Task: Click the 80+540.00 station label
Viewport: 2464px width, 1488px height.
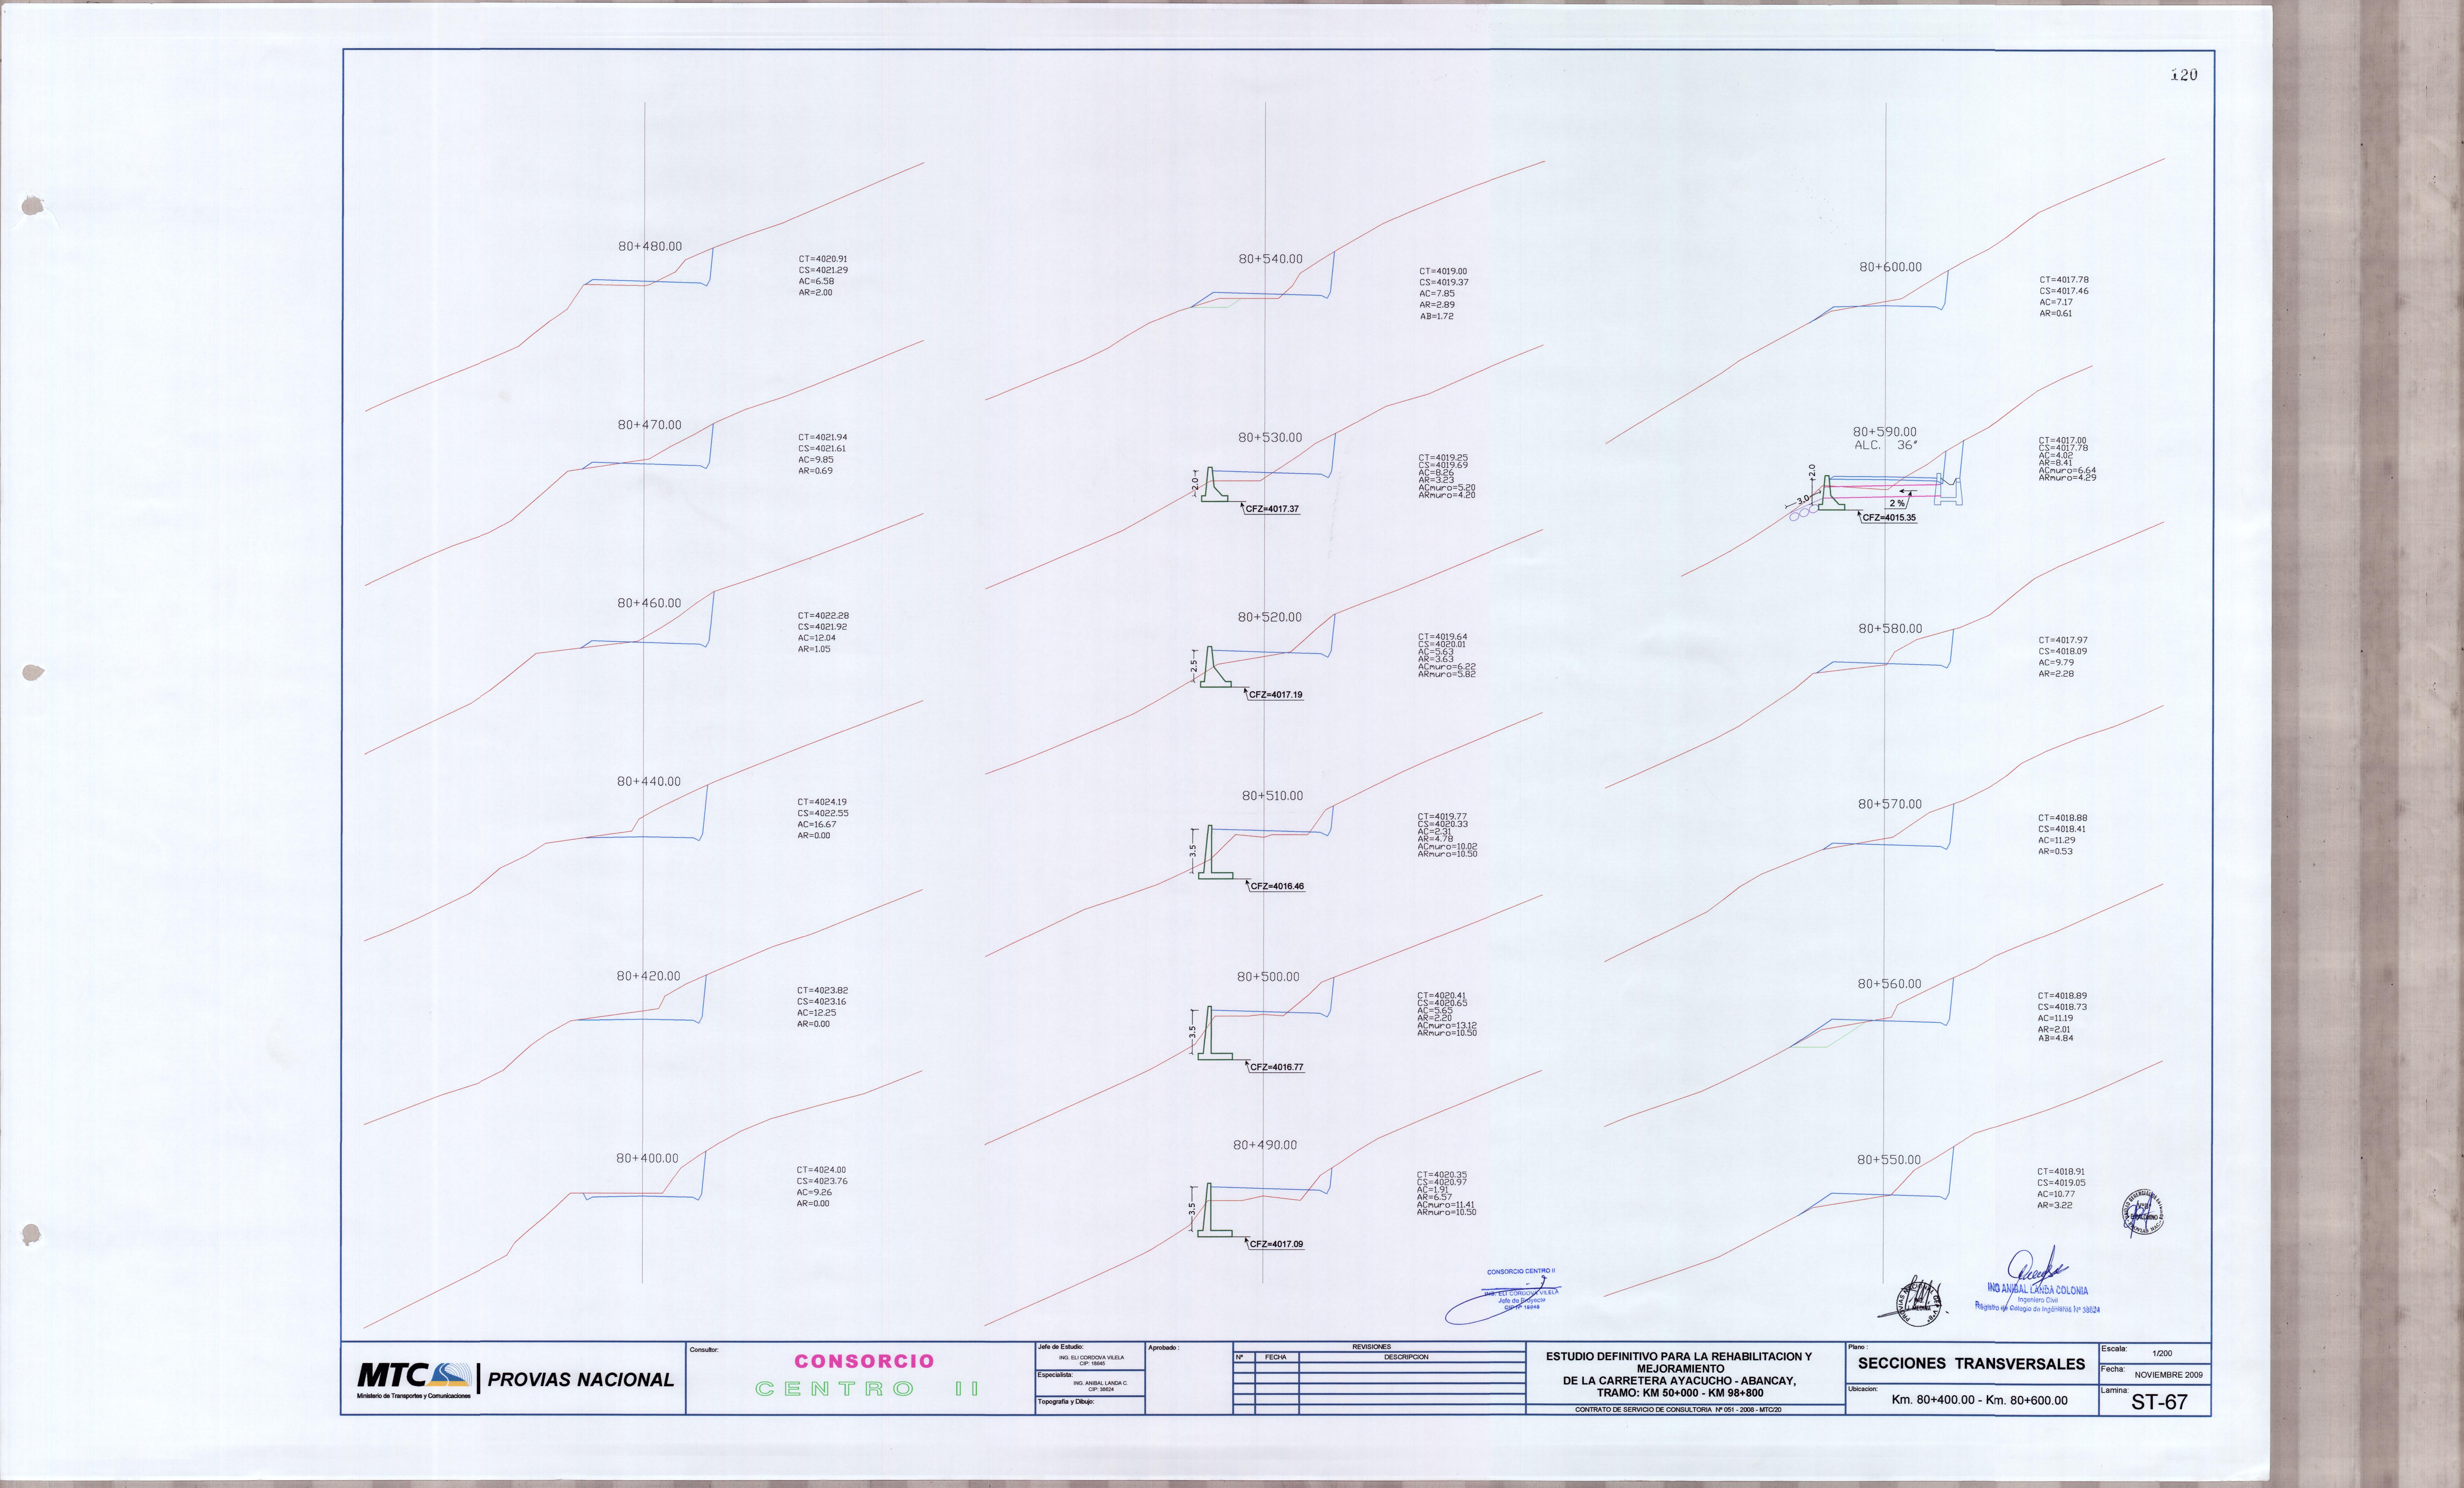Action: (x=1271, y=259)
